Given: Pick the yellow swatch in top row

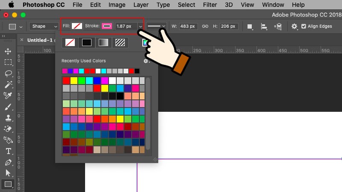Looking at the screenshot, I should (74, 81).
